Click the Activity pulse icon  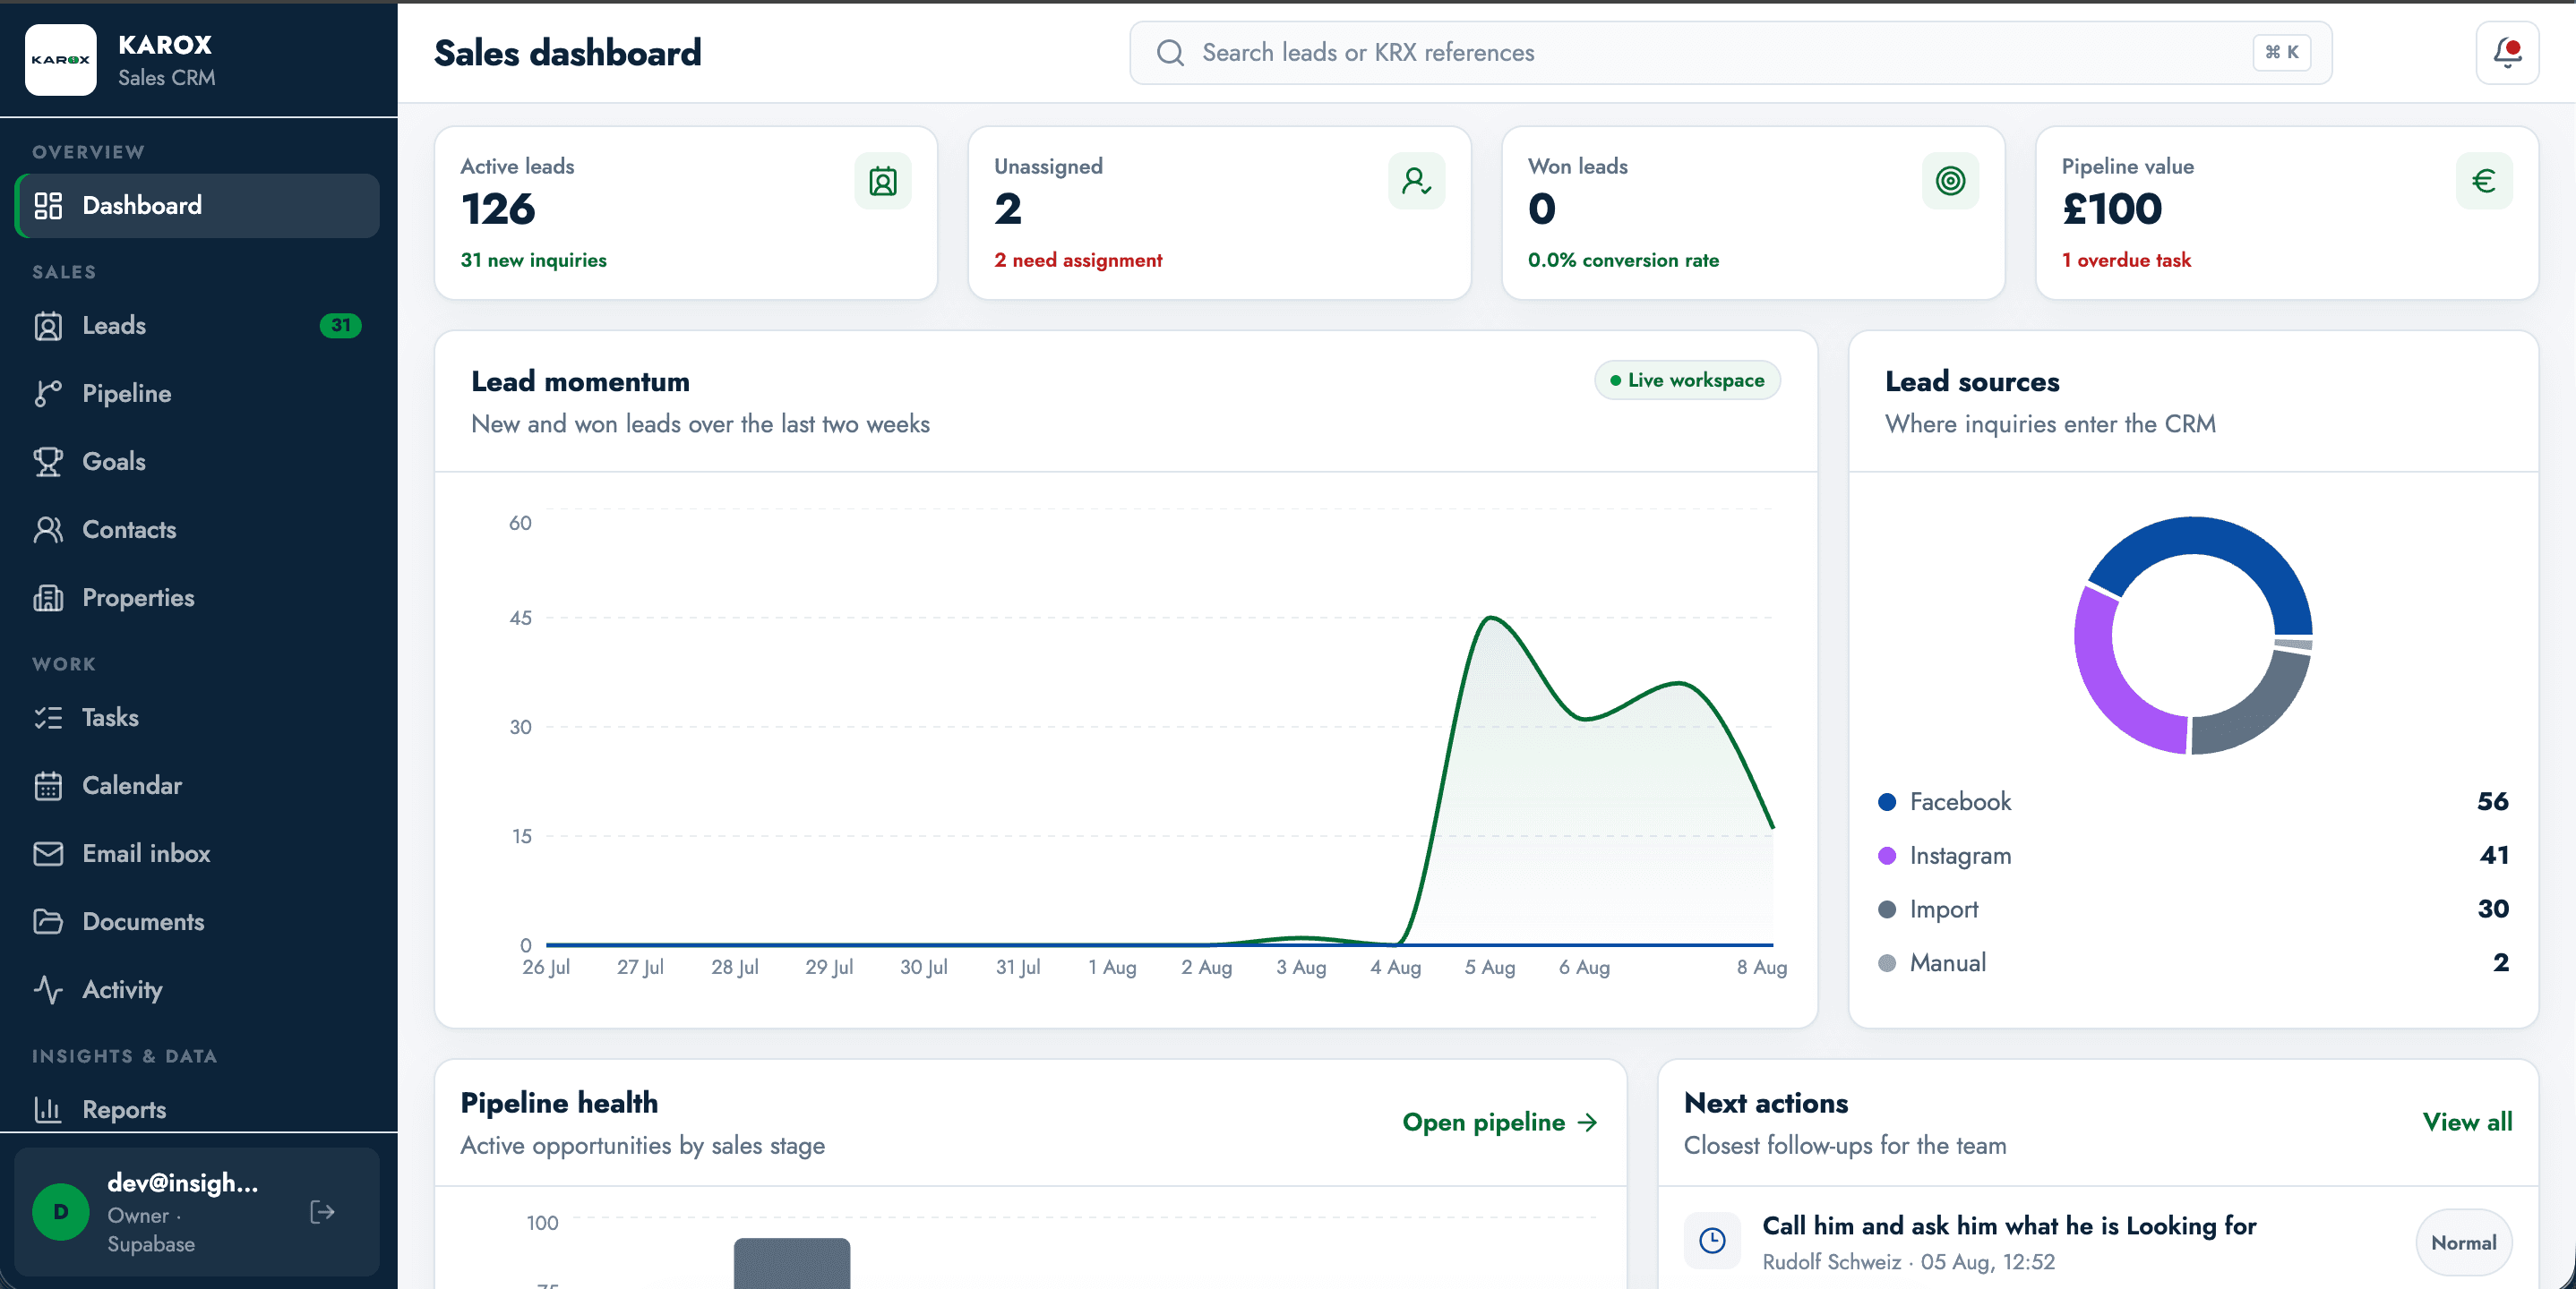click(x=48, y=989)
